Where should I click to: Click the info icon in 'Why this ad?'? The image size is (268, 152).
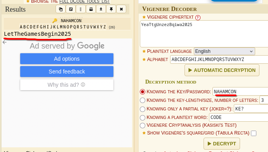click(83, 85)
